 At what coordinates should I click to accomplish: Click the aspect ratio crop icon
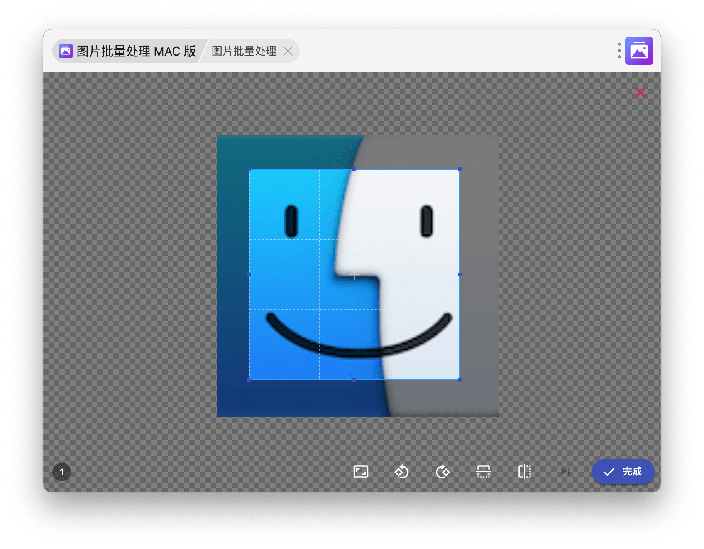click(x=360, y=472)
